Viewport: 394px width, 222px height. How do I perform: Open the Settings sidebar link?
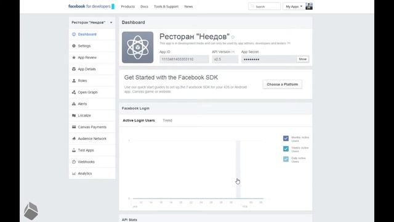click(84, 46)
